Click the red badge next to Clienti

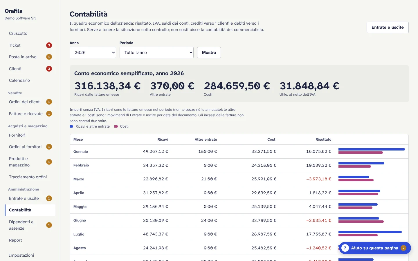pyautogui.click(x=49, y=69)
